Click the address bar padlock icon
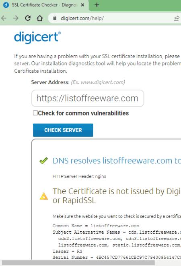This screenshot has height=266, width=181. click(55, 18)
